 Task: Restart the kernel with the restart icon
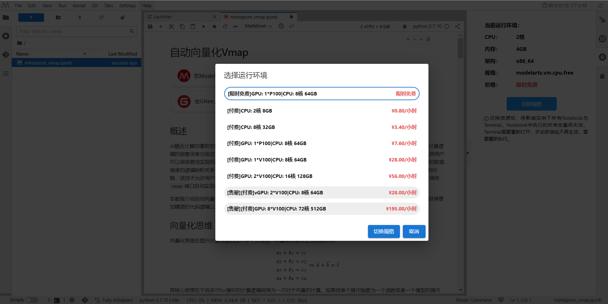pyautogui.click(x=225, y=27)
